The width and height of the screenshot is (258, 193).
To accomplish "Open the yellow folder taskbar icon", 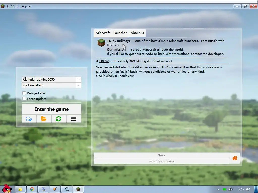I will pos(20,189).
